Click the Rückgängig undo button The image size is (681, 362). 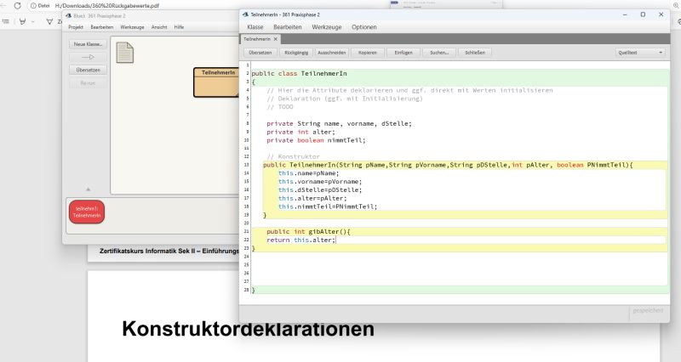click(x=296, y=53)
